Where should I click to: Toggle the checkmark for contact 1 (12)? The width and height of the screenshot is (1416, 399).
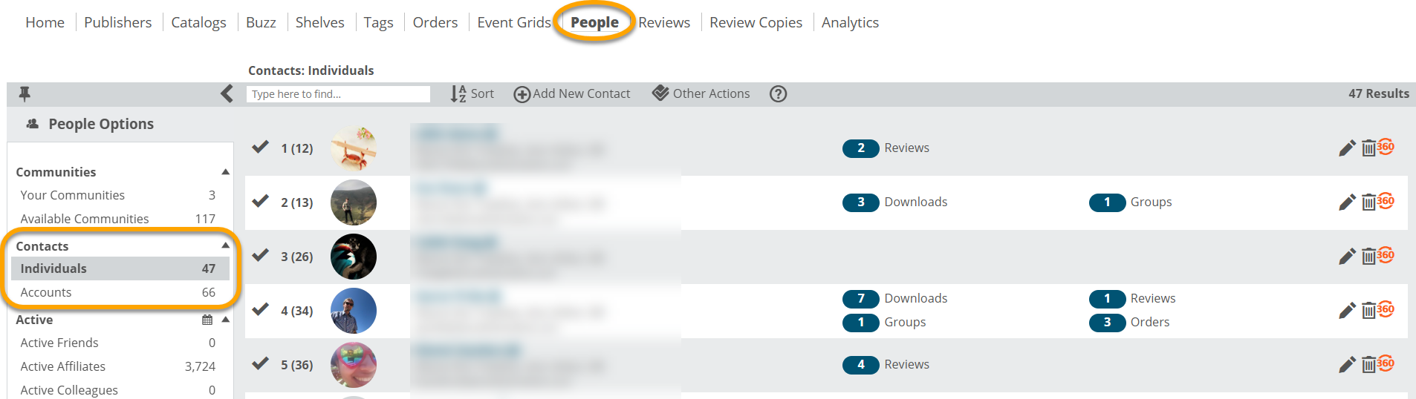coord(260,147)
